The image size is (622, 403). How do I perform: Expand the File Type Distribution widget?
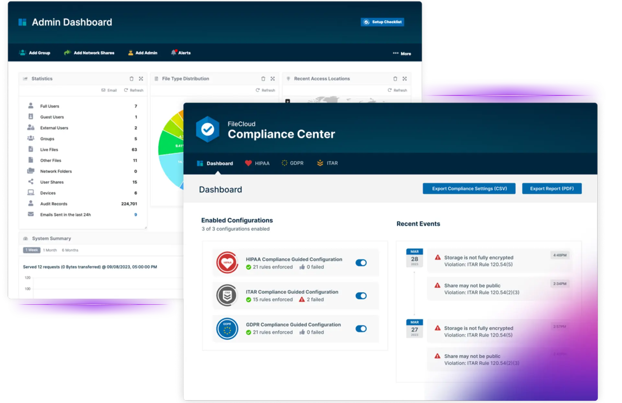[x=273, y=79]
